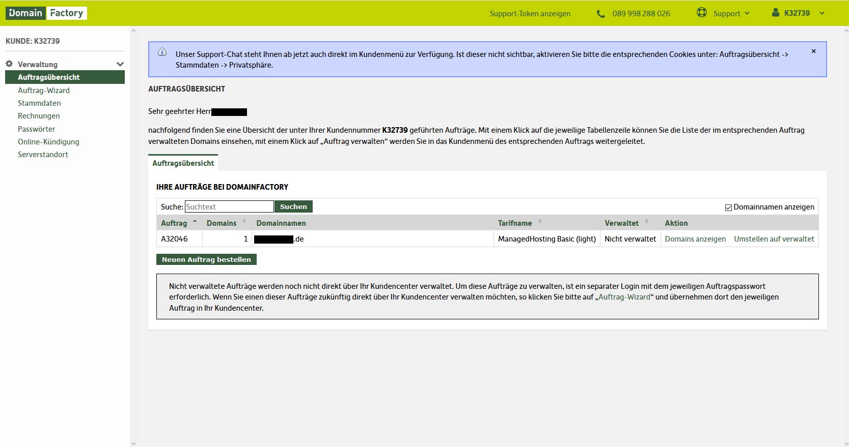This screenshot has width=849, height=447.
Task: Click into the Suchtext search field
Action: click(229, 206)
